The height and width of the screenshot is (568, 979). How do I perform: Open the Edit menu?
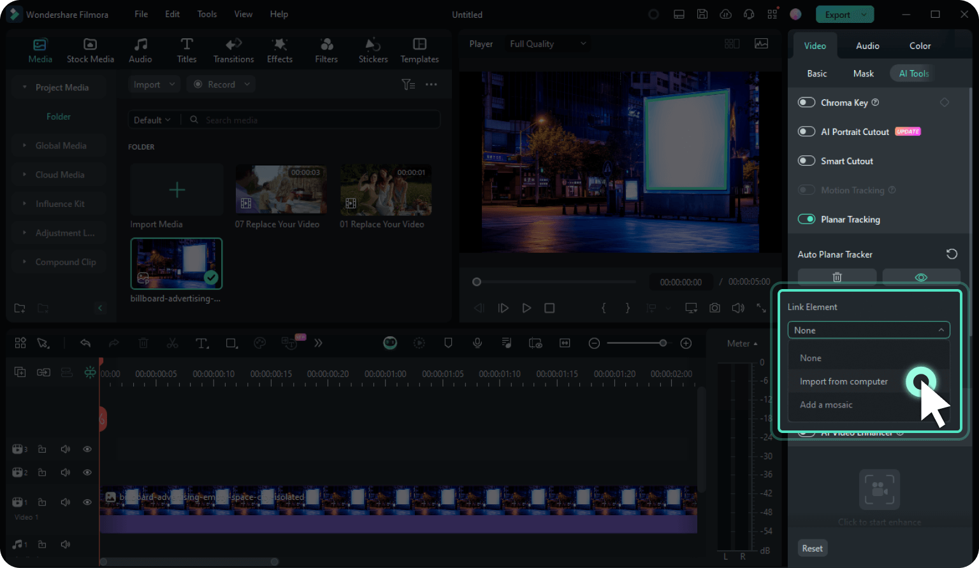pyautogui.click(x=172, y=14)
